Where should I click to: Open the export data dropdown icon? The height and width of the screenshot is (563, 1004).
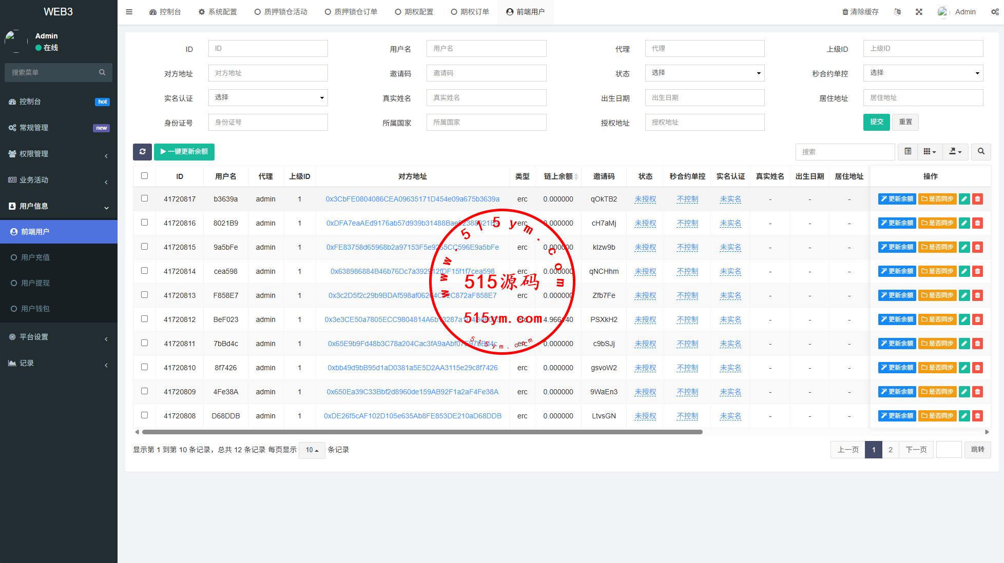(955, 152)
